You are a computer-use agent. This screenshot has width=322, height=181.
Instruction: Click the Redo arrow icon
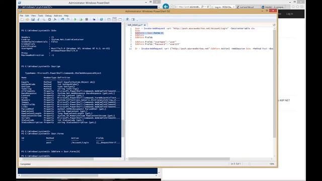pos(68,19)
